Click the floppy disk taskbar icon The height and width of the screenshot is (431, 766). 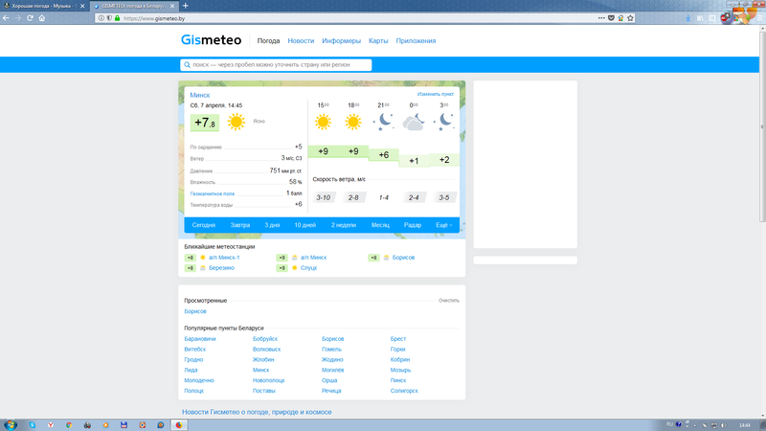tap(124, 425)
